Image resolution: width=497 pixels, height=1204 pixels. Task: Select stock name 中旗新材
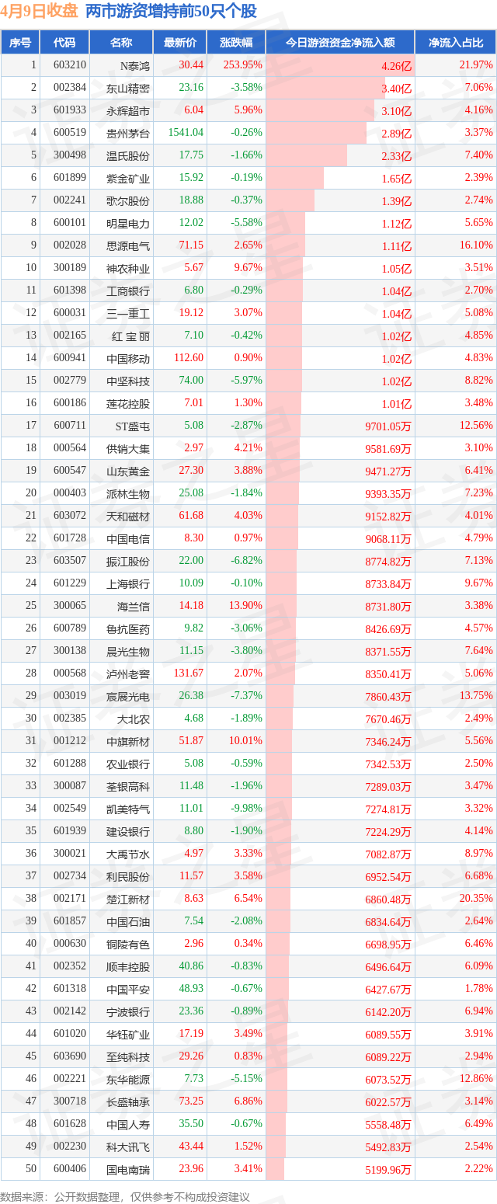[128, 741]
